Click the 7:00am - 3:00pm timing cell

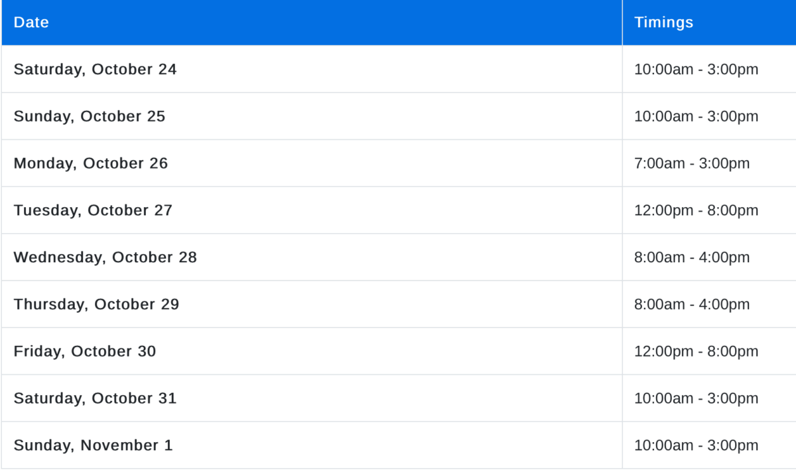(692, 163)
